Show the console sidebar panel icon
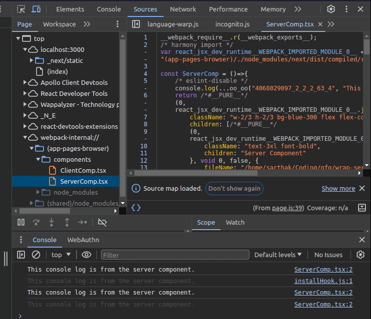The image size is (371, 319). tap(21, 255)
